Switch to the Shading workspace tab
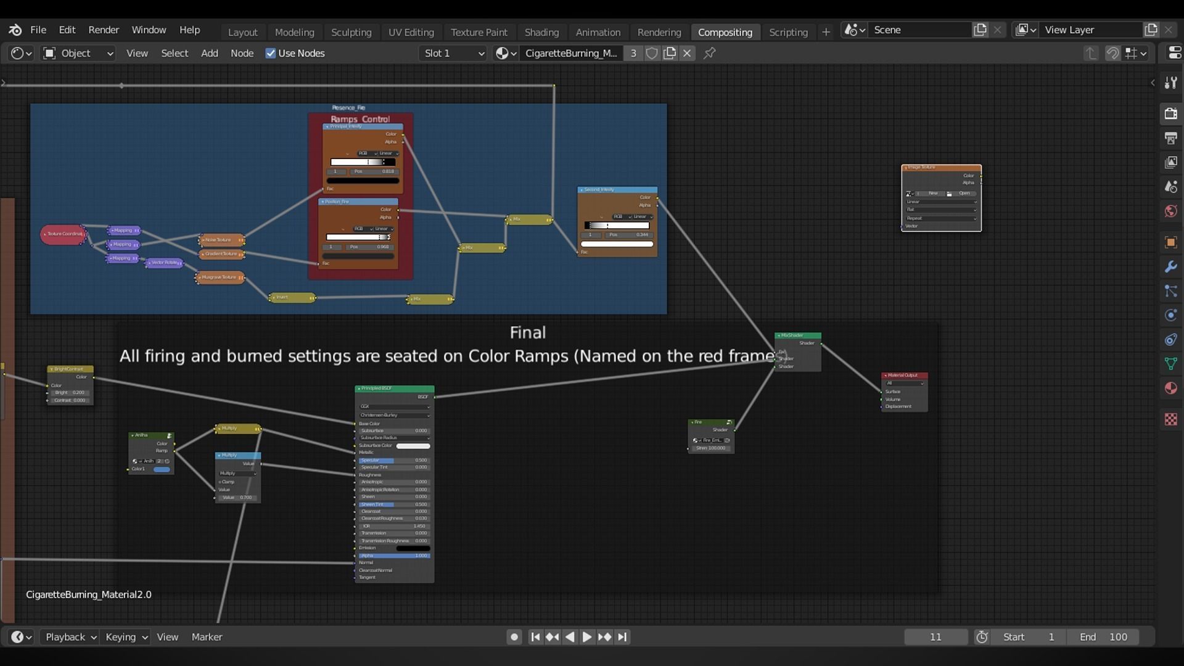Image resolution: width=1184 pixels, height=666 pixels. pyautogui.click(x=541, y=32)
